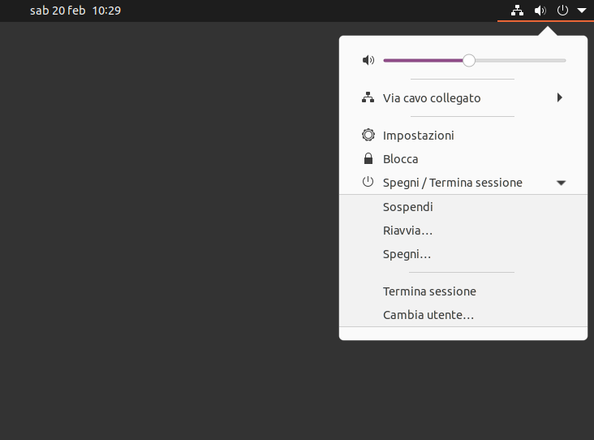Click the volume speaker icon beside slider
594x440 pixels.
tap(368, 60)
